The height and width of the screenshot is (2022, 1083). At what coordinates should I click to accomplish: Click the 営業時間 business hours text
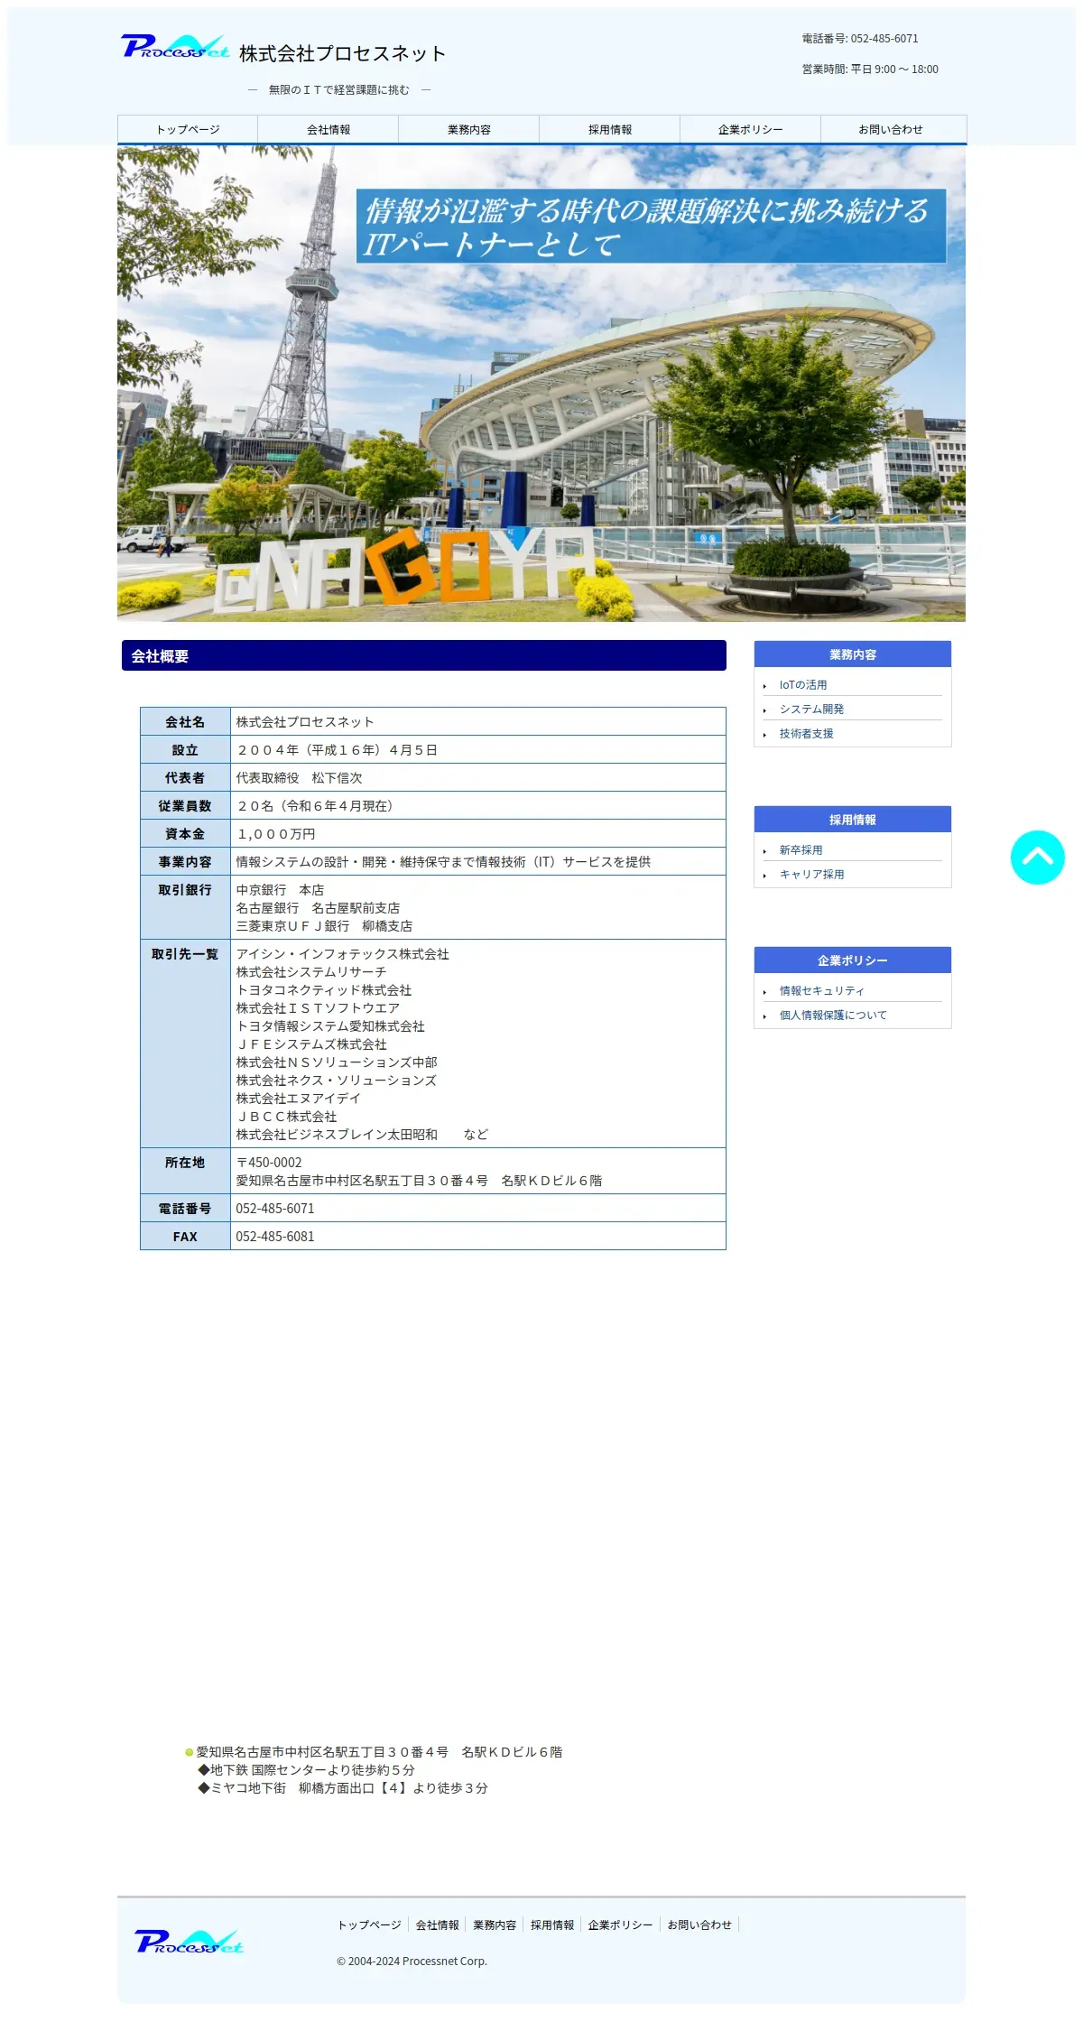click(870, 70)
